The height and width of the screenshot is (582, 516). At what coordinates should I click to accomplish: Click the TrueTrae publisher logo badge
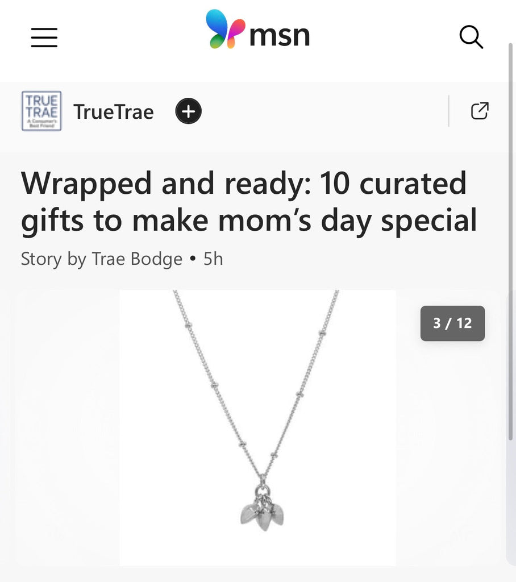[41, 111]
